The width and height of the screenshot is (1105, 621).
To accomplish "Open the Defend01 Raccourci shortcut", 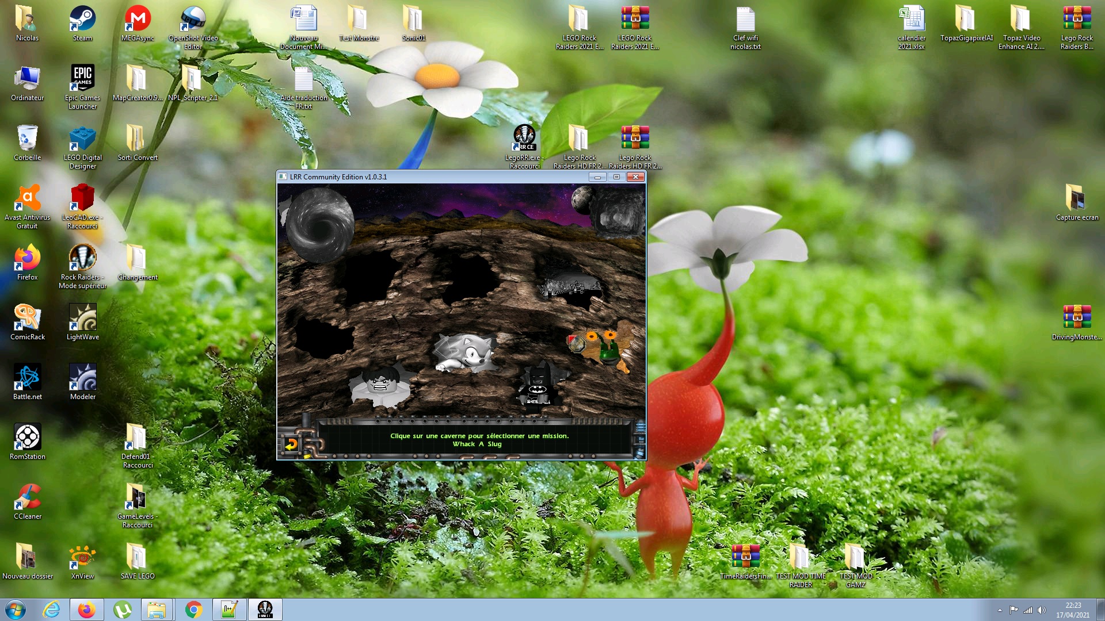I will tap(138, 446).
